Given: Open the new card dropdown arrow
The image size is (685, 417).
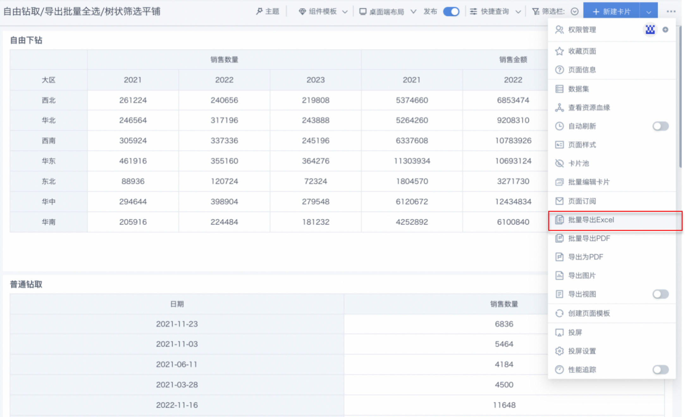Looking at the screenshot, I should 649,12.
